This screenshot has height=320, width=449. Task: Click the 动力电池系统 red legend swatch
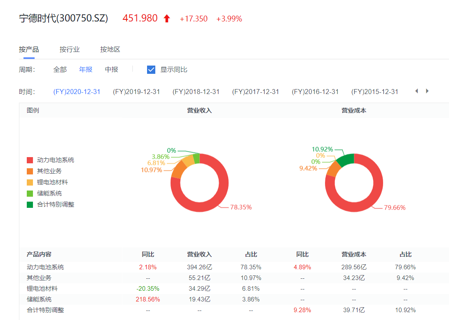point(30,160)
